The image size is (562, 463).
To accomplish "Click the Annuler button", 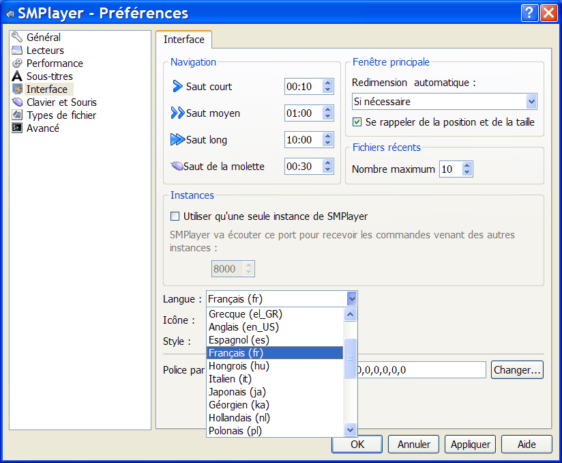I will tap(413, 445).
